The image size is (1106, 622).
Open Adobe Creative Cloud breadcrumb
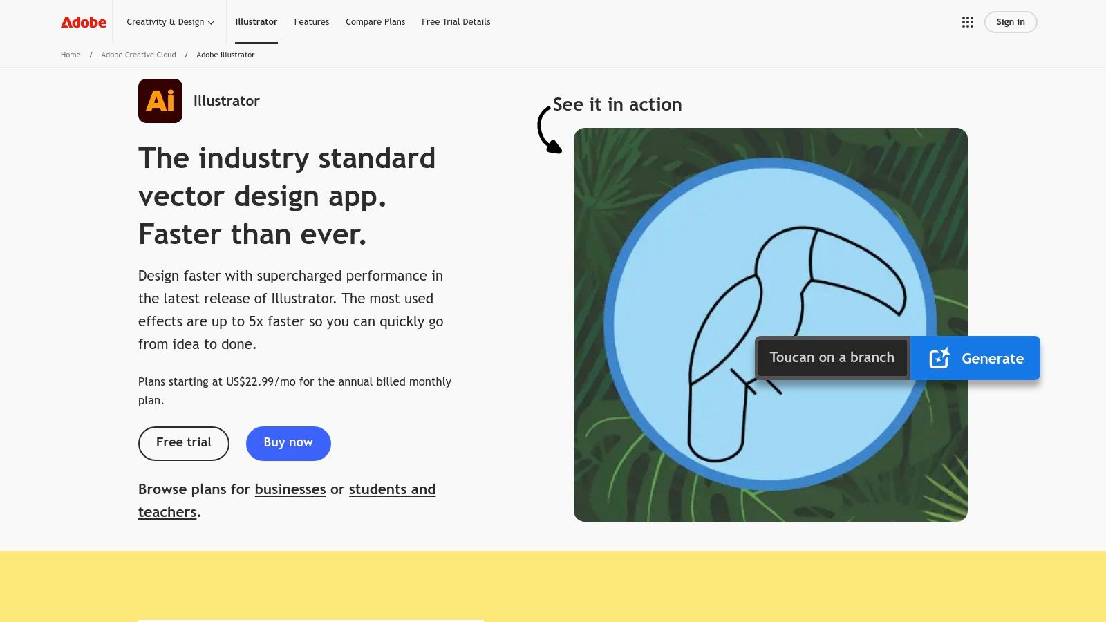[138, 55]
